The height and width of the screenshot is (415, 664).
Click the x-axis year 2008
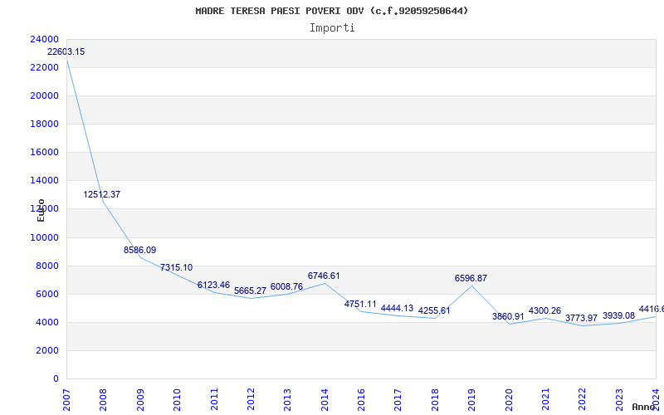[103, 399]
